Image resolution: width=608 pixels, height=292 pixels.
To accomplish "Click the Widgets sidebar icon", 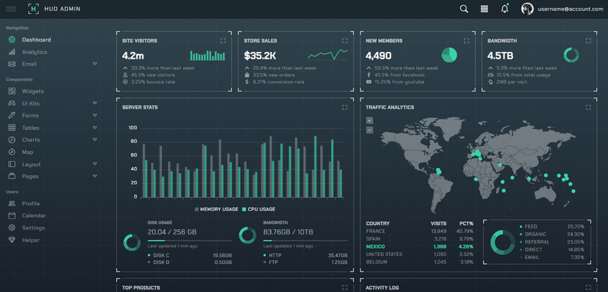I will point(12,91).
